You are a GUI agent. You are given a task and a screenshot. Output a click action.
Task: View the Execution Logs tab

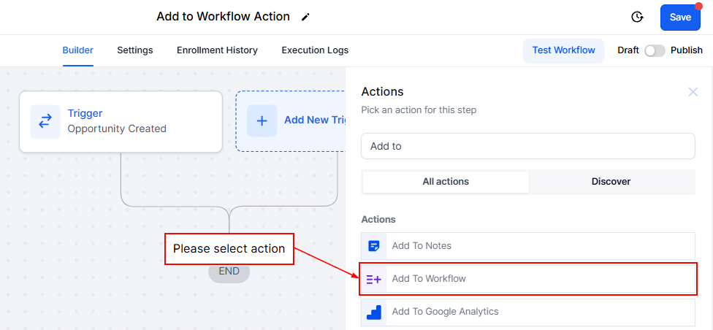315,50
